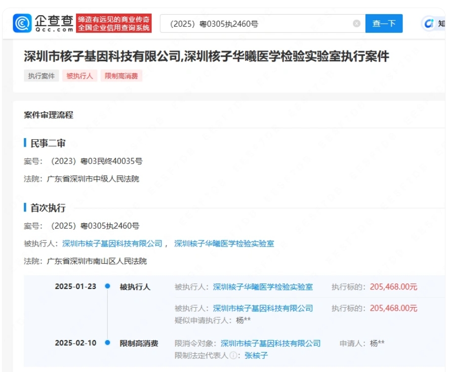This screenshot has width=449, height=372.
Task: Click the 案件审理流程 section heading
Action: 49,115
